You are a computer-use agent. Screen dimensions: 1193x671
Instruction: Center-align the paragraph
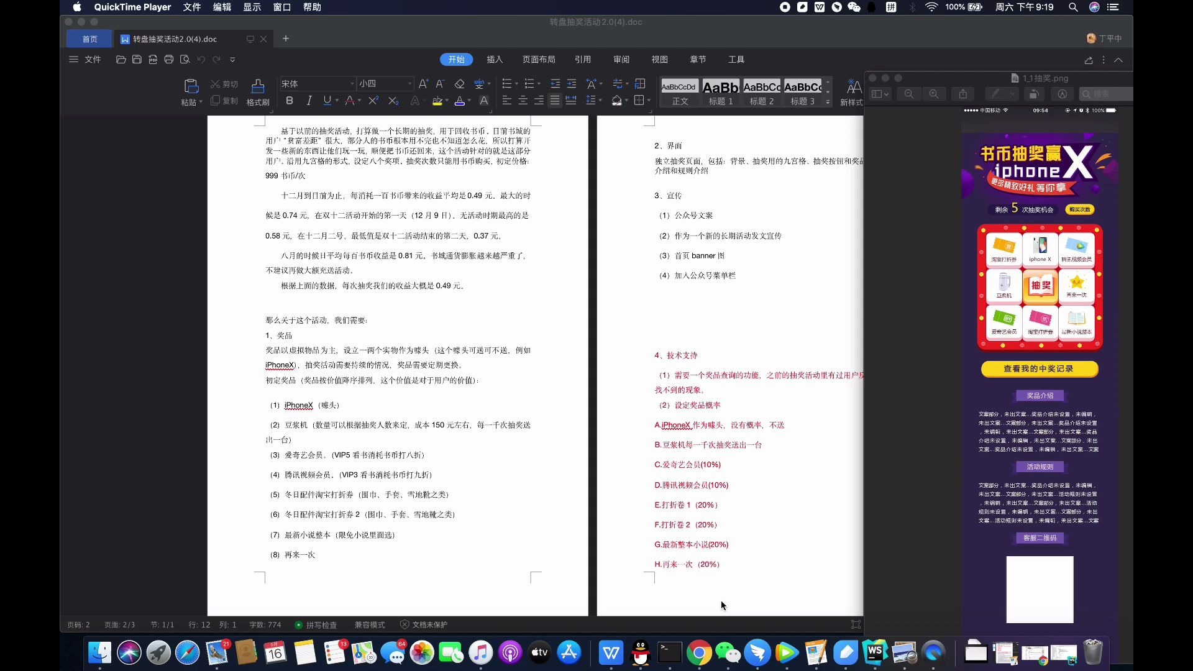point(523,101)
